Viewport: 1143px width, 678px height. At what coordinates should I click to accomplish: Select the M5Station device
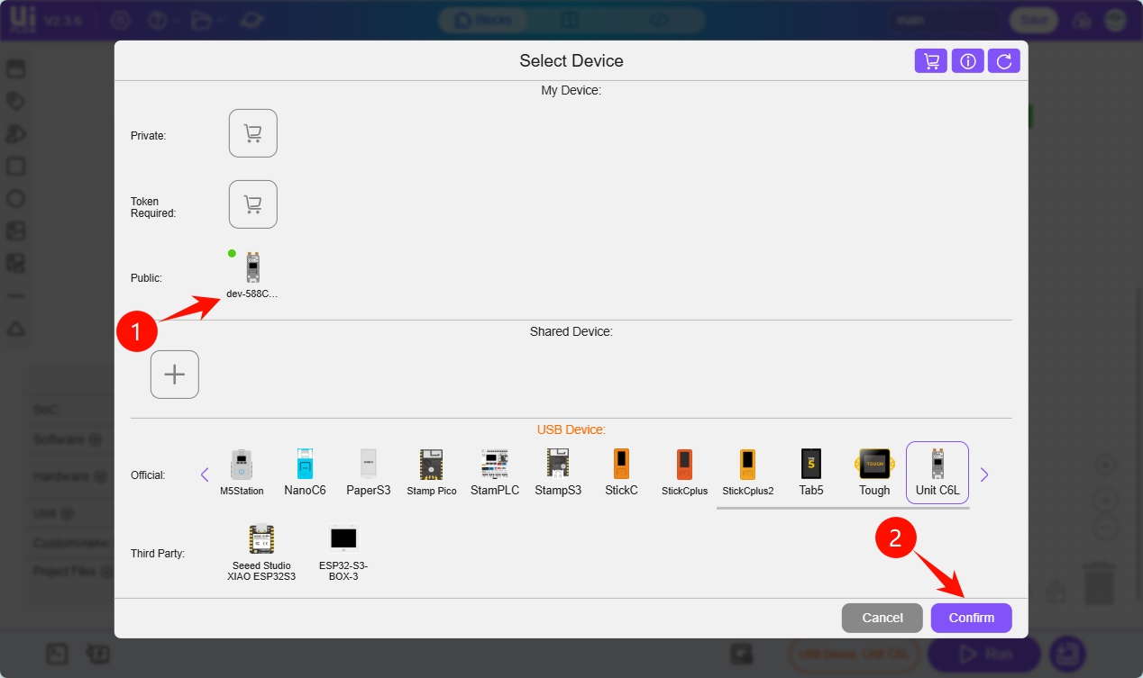(x=242, y=472)
